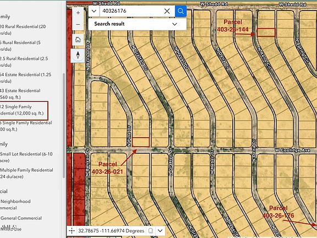Click the outlined parcel 403-26-144 on map
317x238 pixels.
click(266, 33)
